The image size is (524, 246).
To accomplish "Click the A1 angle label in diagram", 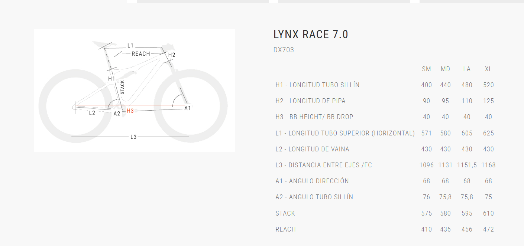I will tap(188, 108).
